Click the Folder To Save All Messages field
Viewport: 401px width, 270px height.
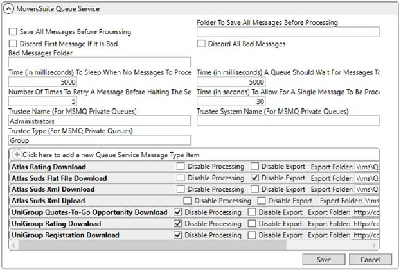pyautogui.click(x=288, y=32)
